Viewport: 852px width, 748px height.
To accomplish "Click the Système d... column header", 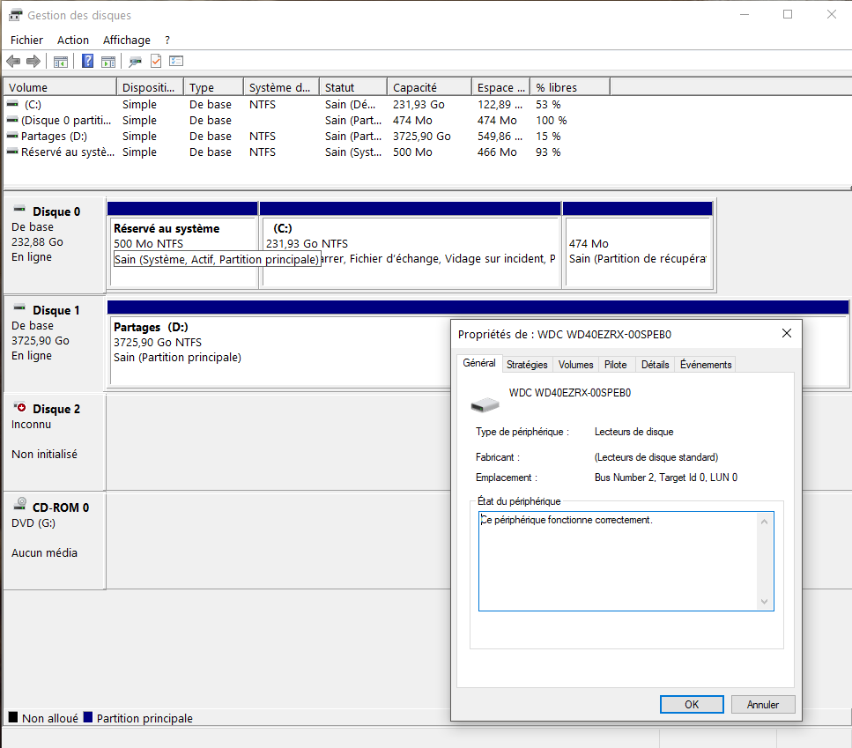I will point(281,87).
